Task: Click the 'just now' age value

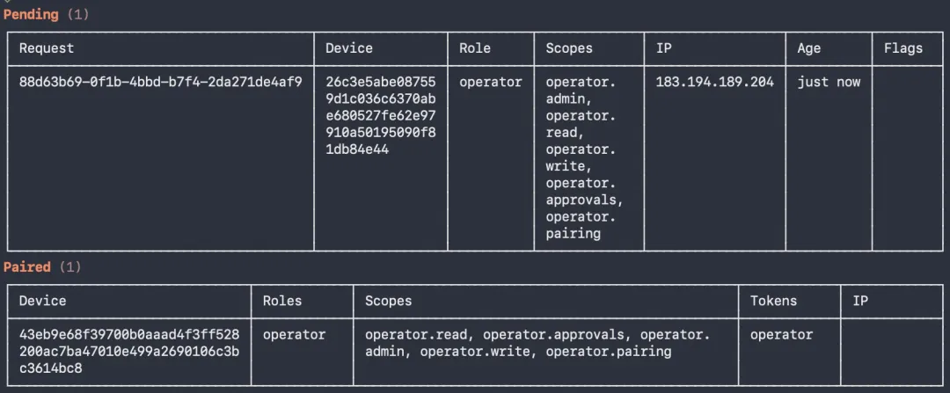Action: point(829,82)
